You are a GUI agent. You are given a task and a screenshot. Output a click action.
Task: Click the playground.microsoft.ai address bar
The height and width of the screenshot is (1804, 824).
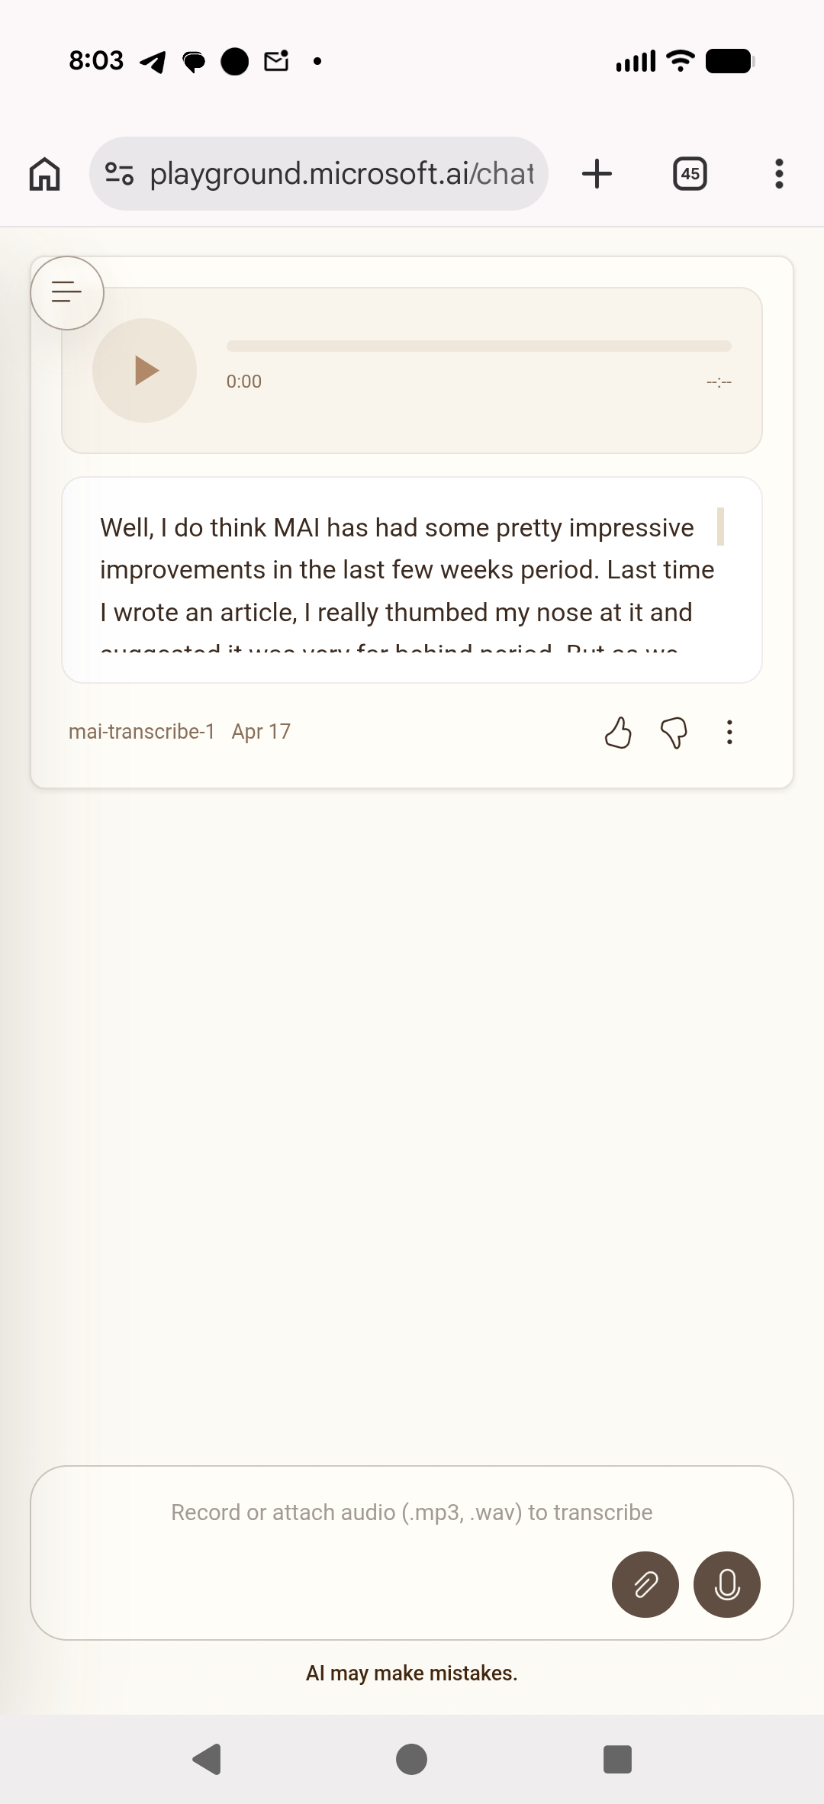[x=342, y=174]
